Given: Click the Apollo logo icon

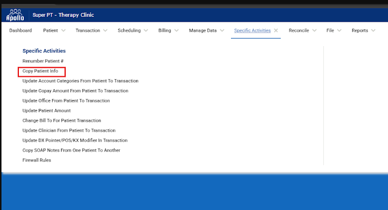Looking at the screenshot, I should point(14,15).
